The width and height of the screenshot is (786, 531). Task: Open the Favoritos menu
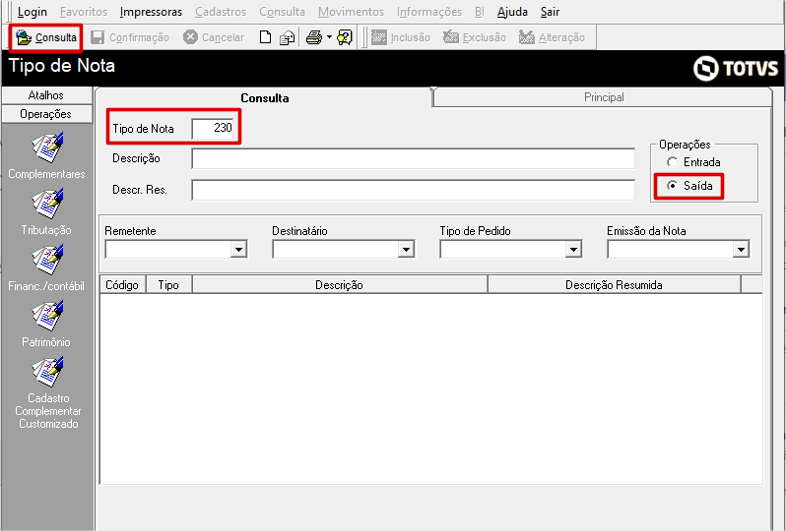[84, 12]
